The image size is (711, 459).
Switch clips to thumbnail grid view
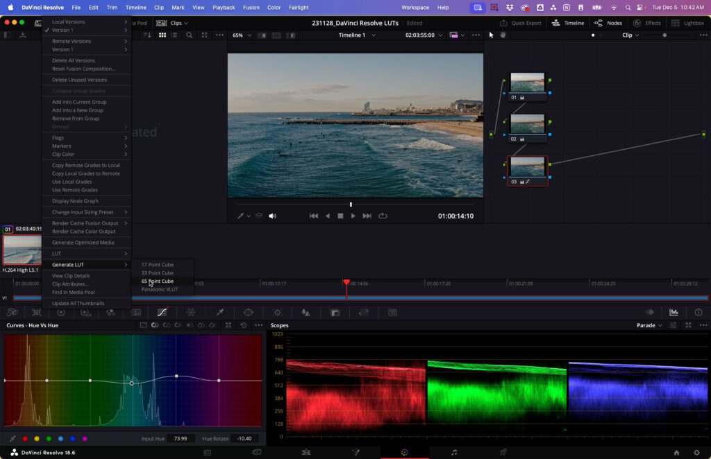click(162, 35)
